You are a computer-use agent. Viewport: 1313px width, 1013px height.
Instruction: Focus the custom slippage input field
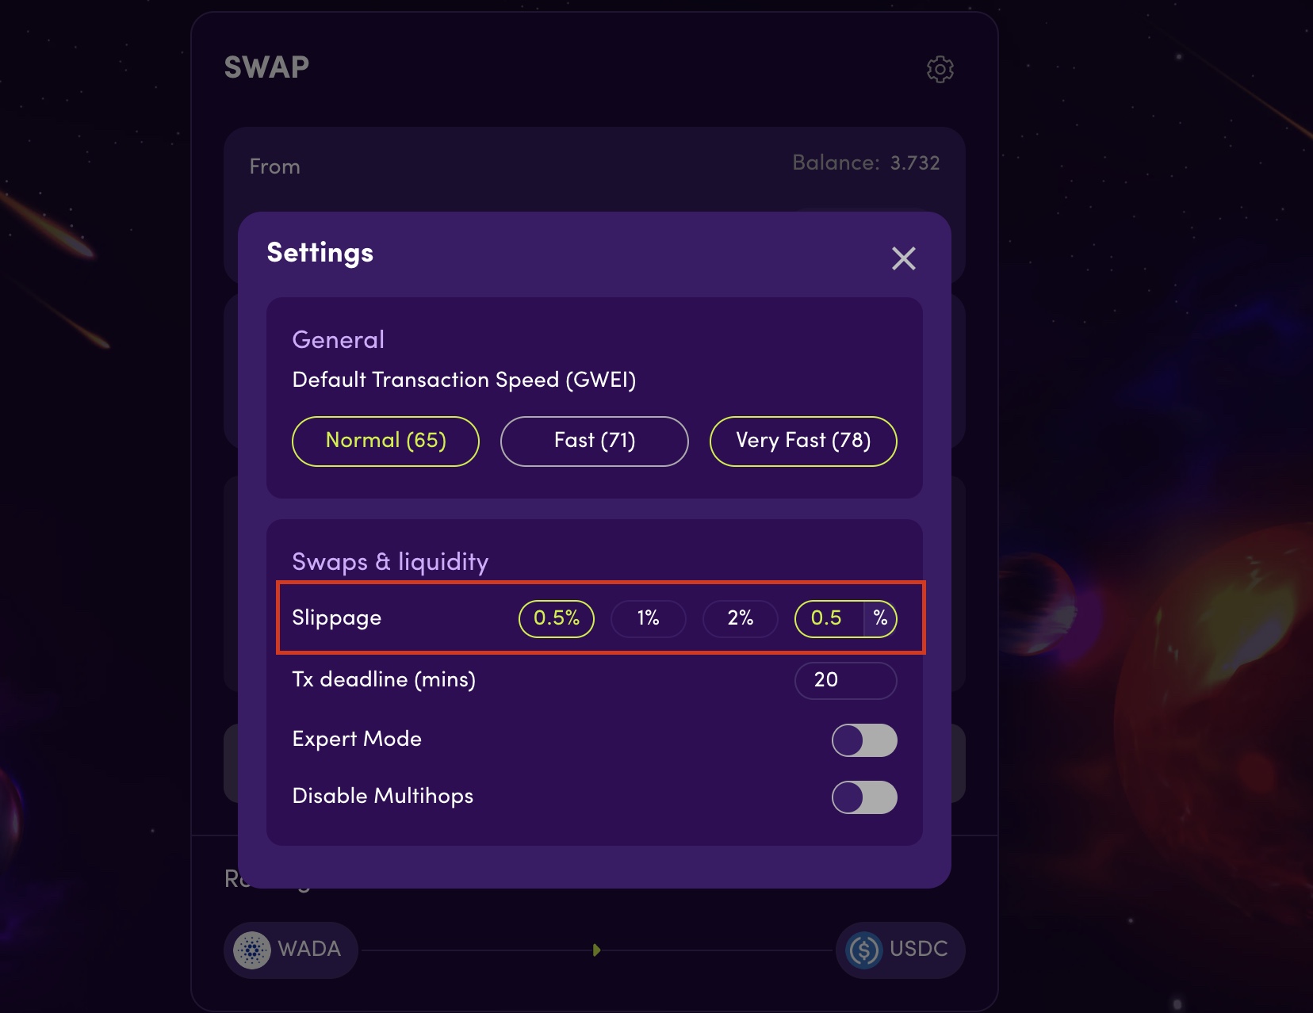(x=829, y=618)
